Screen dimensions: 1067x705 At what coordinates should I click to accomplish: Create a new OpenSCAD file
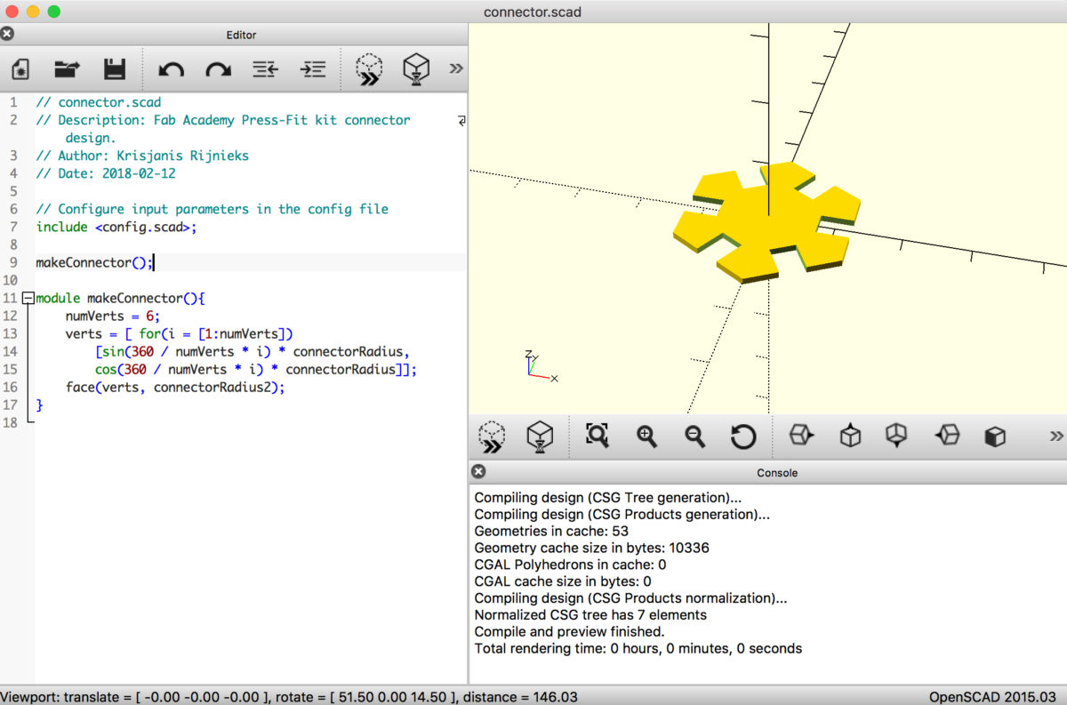pos(20,68)
